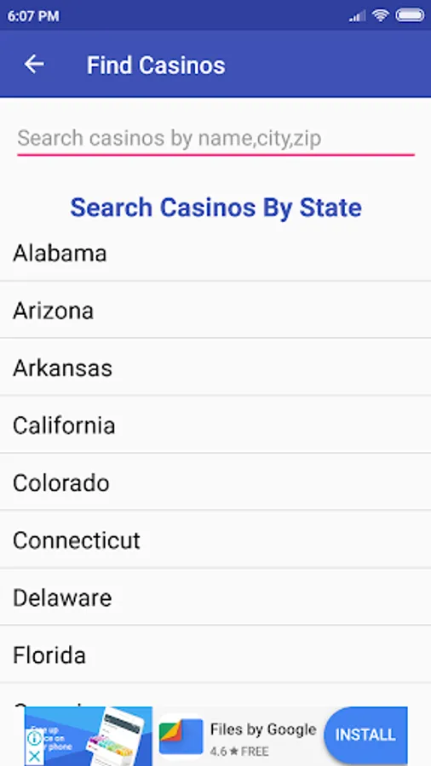The width and height of the screenshot is (431, 766).
Task: Open Florida casinos list
Action: 215,655
